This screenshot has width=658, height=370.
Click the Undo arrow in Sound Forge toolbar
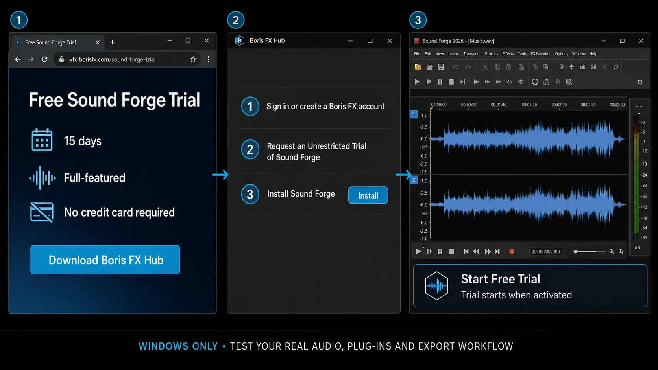tap(456, 67)
